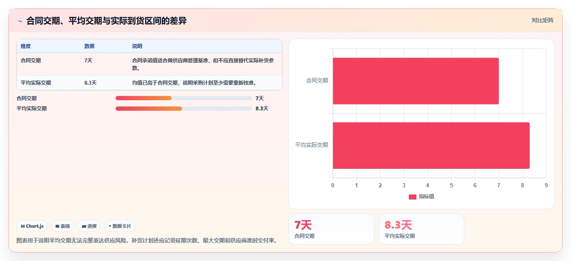Click the lightning icon beside the title

tap(20, 21)
